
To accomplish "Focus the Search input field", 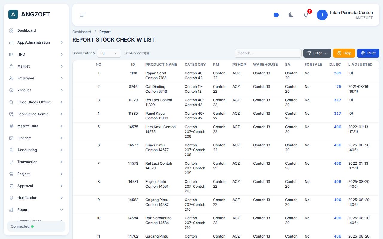I will point(268,53).
